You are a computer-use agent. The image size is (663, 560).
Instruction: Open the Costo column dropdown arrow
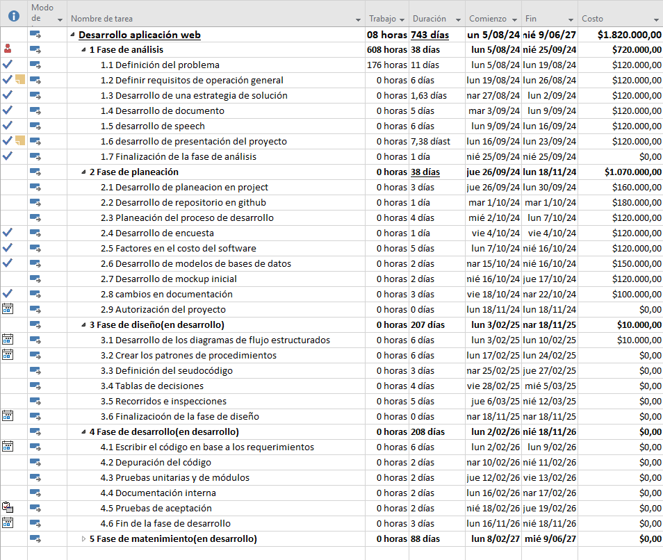pos(656,19)
